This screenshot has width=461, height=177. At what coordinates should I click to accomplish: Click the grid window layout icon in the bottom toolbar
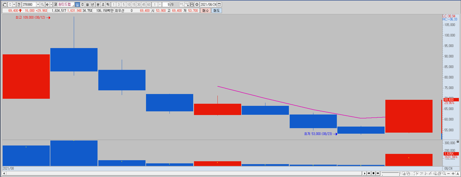404,173
